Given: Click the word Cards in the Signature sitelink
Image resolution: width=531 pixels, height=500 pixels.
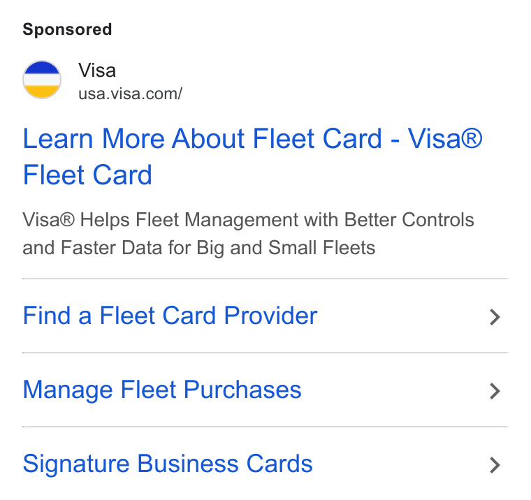Looking at the screenshot, I should point(279,464).
